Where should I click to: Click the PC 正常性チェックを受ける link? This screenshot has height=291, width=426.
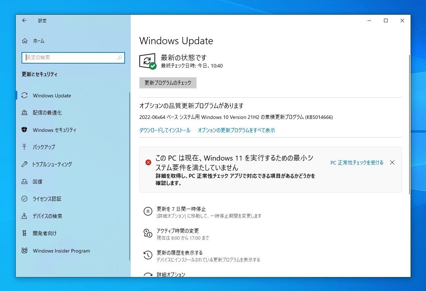(x=357, y=162)
